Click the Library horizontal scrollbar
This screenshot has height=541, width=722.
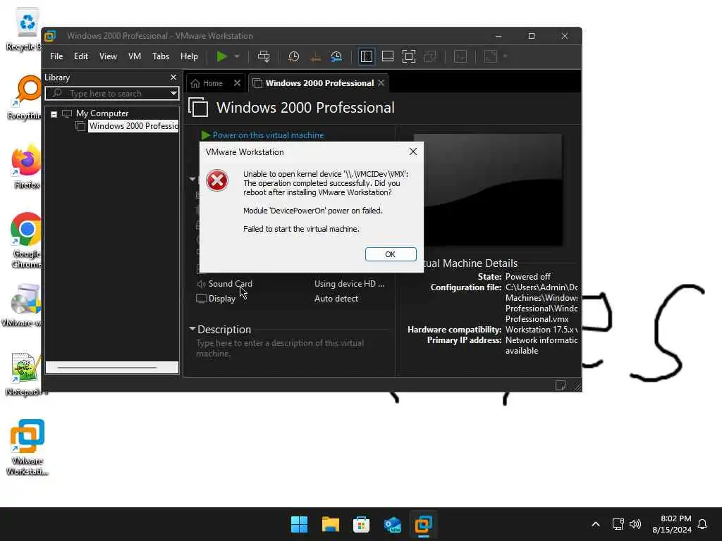point(107,368)
